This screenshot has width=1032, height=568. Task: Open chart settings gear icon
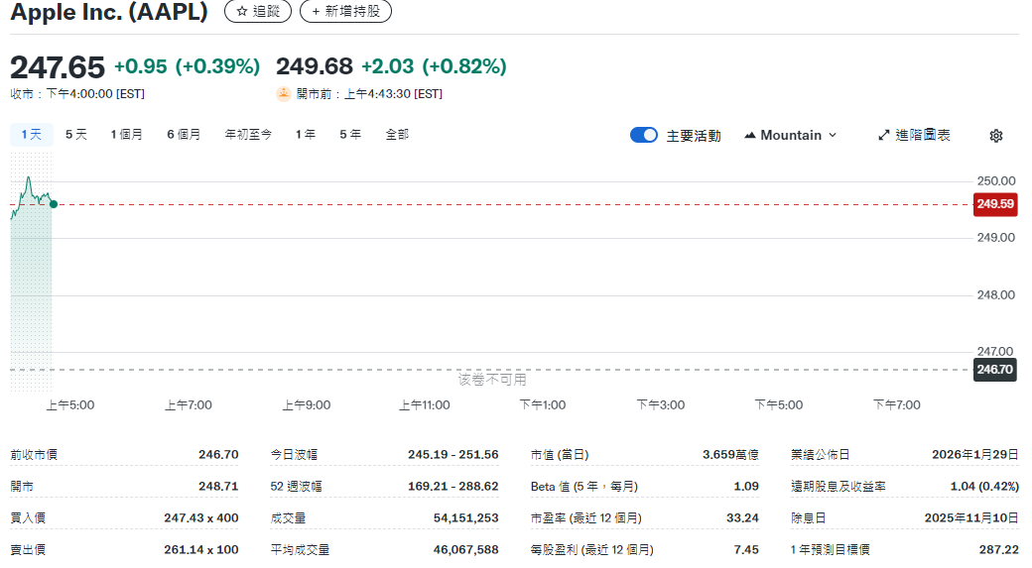click(996, 136)
